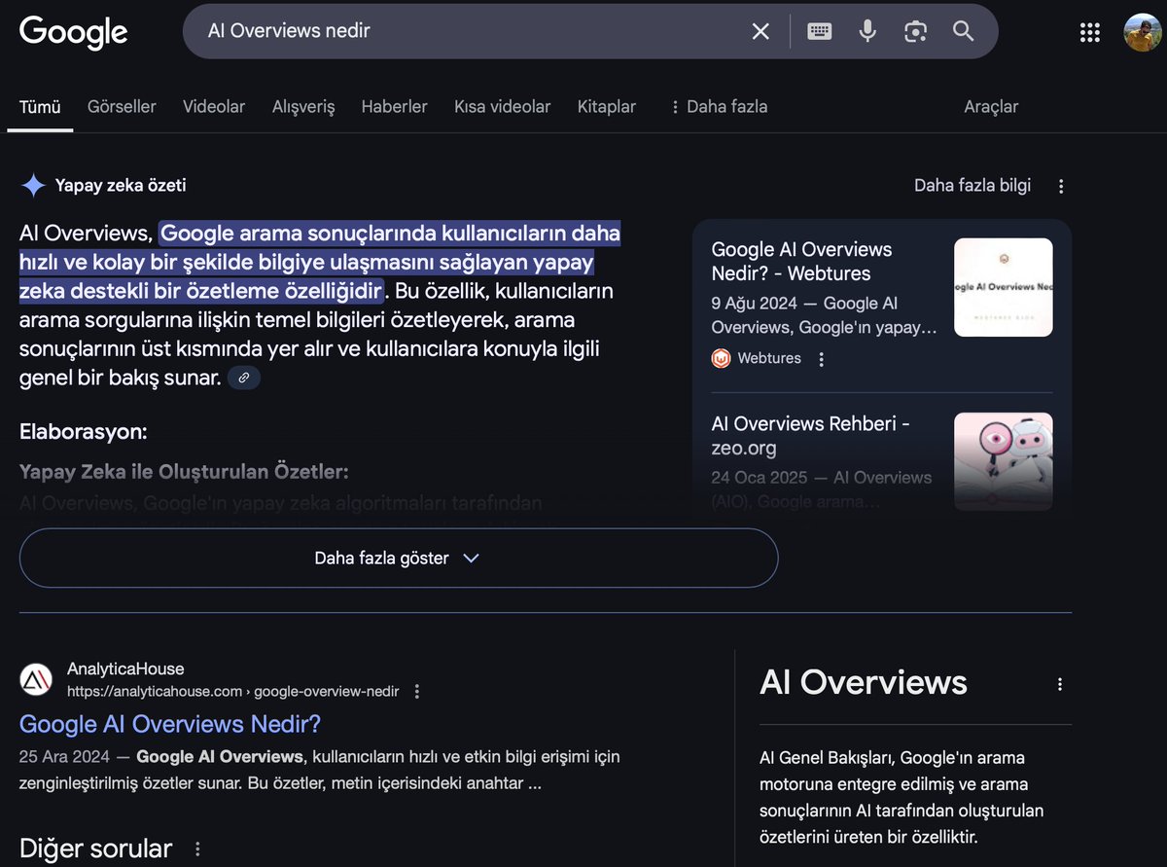Open the three-dot menu next to analyticahouse URL
The width and height of the screenshot is (1167, 867).
pyautogui.click(x=417, y=691)
